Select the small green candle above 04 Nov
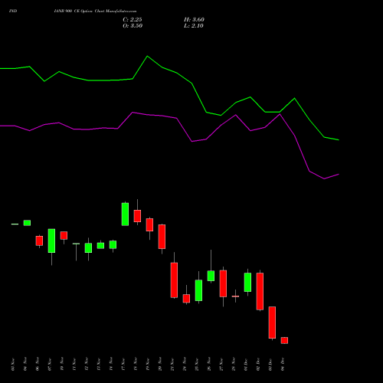The height and width of the screenshot is (383, 383). pyautogui.click(x=27, y=223)
